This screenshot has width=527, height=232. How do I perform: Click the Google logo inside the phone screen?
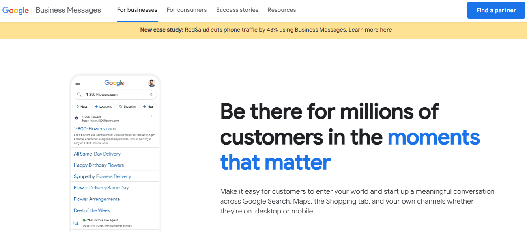(x=114, y=83)
